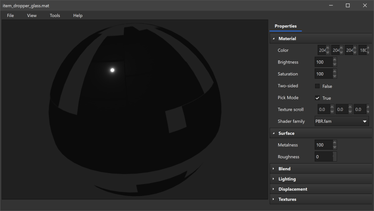Collapse the Surface section

pos(274,133)
